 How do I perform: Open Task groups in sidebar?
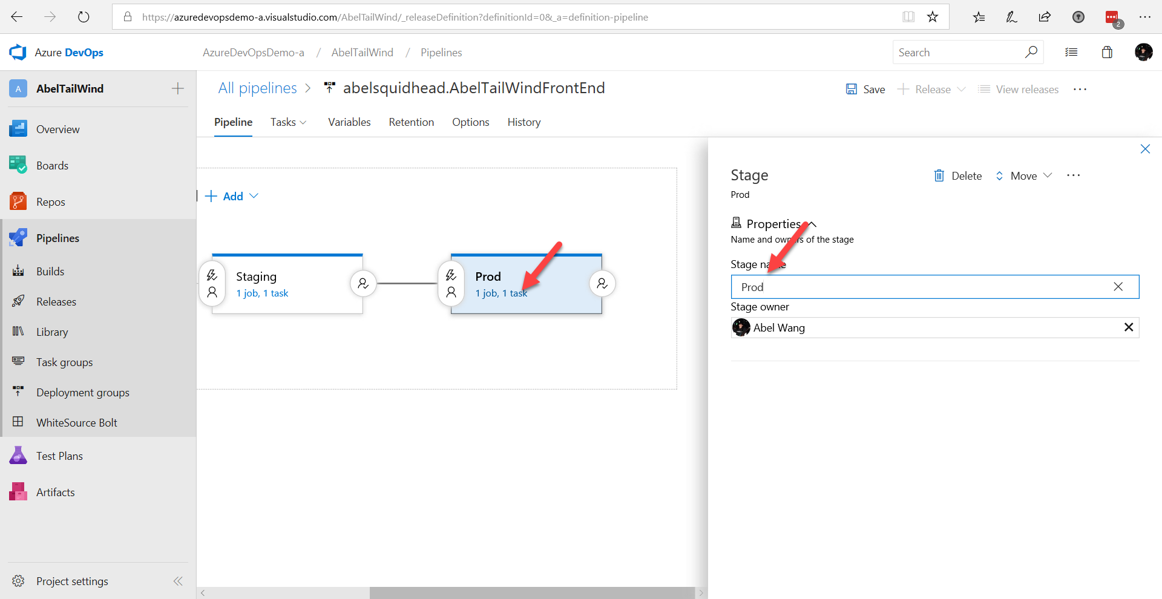(x=98, y=362)
